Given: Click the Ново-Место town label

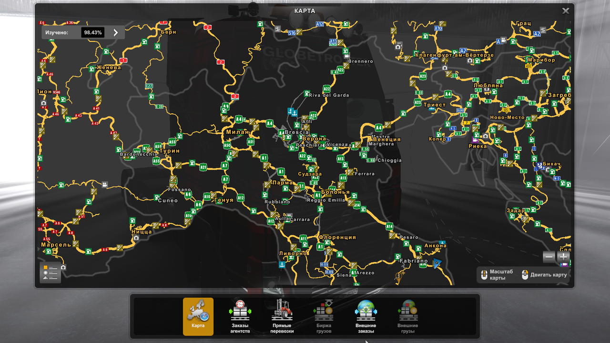Looking at the screenshot, I should point(508,117).
